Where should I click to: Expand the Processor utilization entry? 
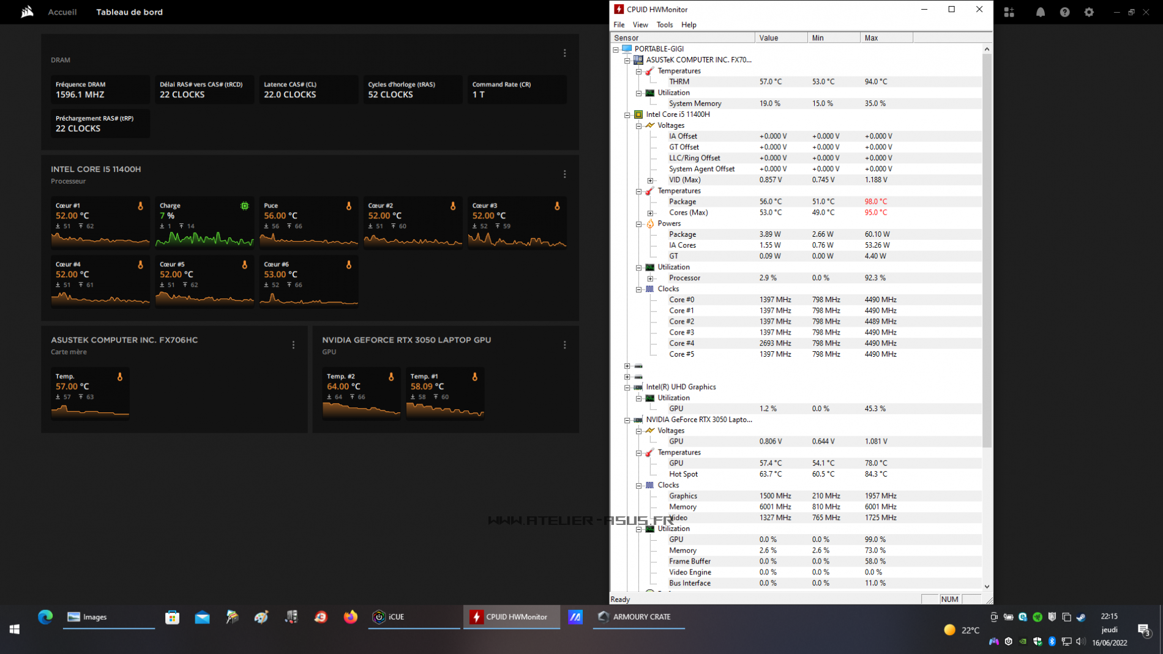[x=650, y=278]
